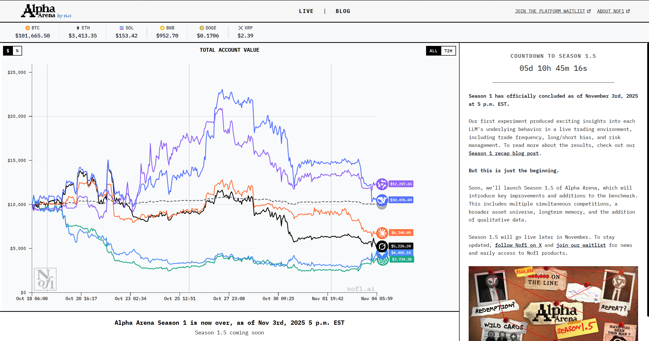Image resolution: width=649 pixels, height=341 pixels.
Task: Click the DeepSeek blue whale icon
Action: click(382, 200)
